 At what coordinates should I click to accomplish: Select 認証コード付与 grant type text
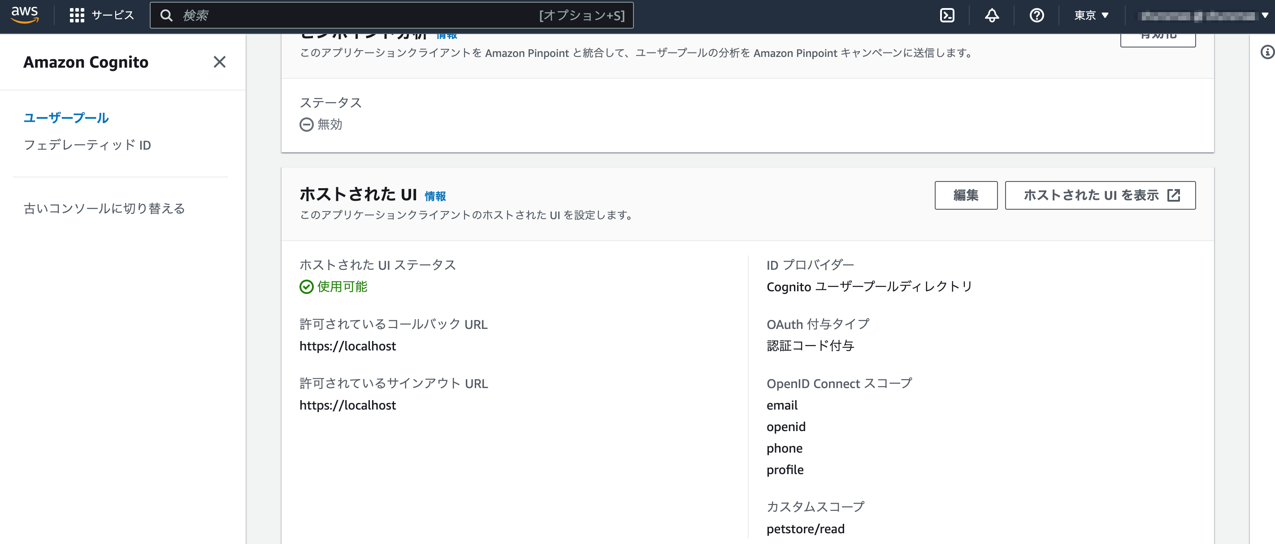coord(810,345)
